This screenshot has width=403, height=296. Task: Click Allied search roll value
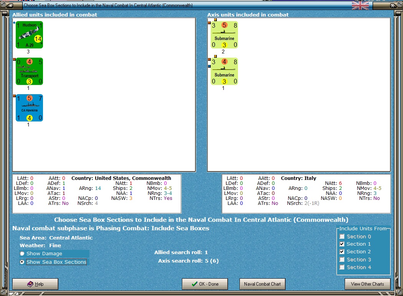pos(206,252)
